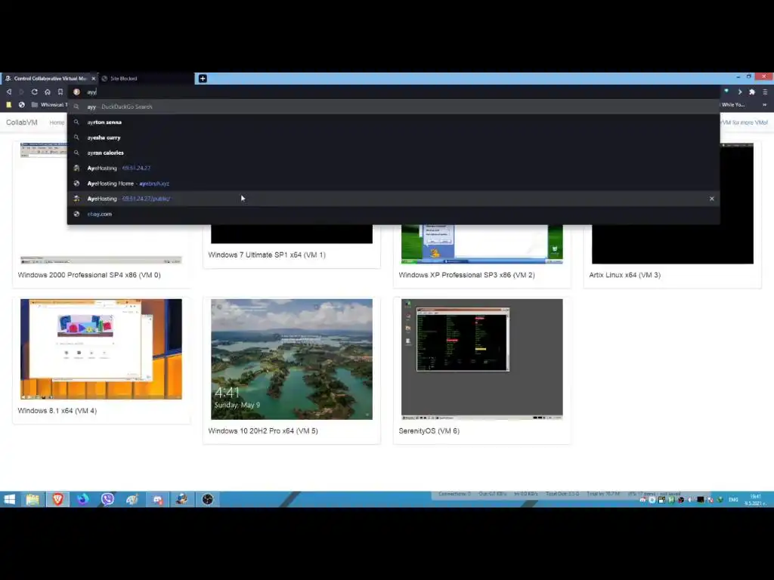The width and height of the screenshot is (774, 580).
Task: Open the Windows XP Professional SP3 thumbnail
Action: [481, 244]
